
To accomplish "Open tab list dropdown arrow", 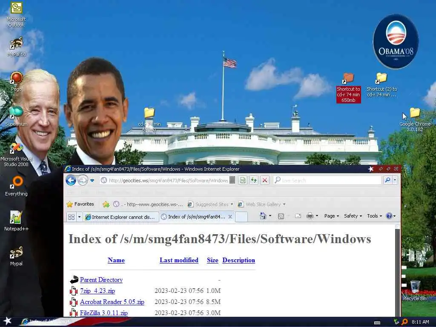I will [79, 217].
